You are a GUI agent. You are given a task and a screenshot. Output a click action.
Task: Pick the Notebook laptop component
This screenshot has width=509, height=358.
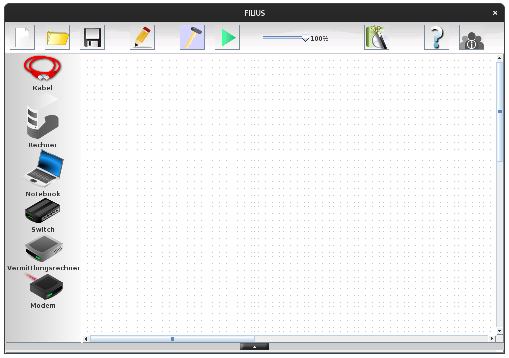[x=43, y=169]
